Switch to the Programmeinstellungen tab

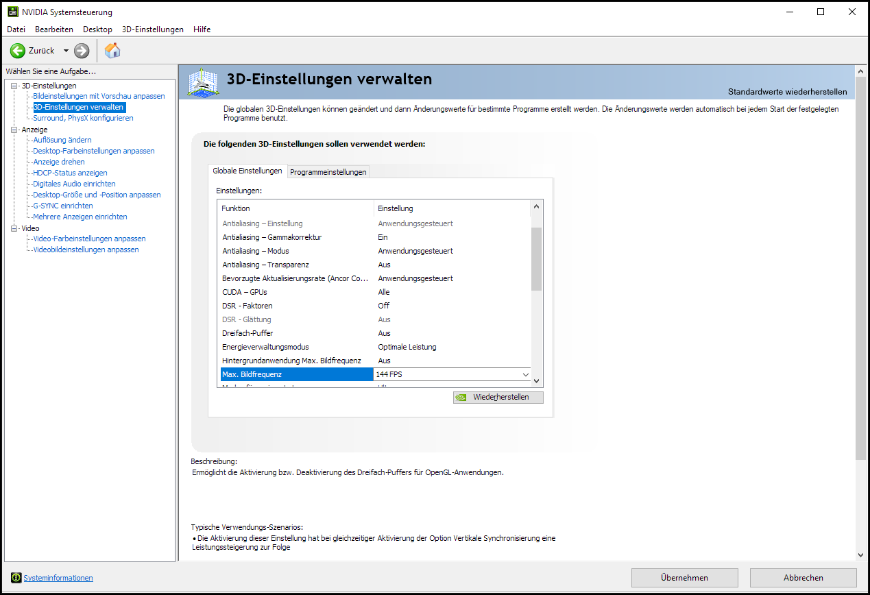[x=328, y=172]
